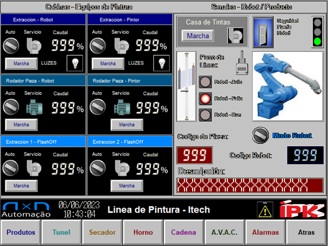Toggle the Auto selector in Extraccion 2 - FlashOff

98,168
